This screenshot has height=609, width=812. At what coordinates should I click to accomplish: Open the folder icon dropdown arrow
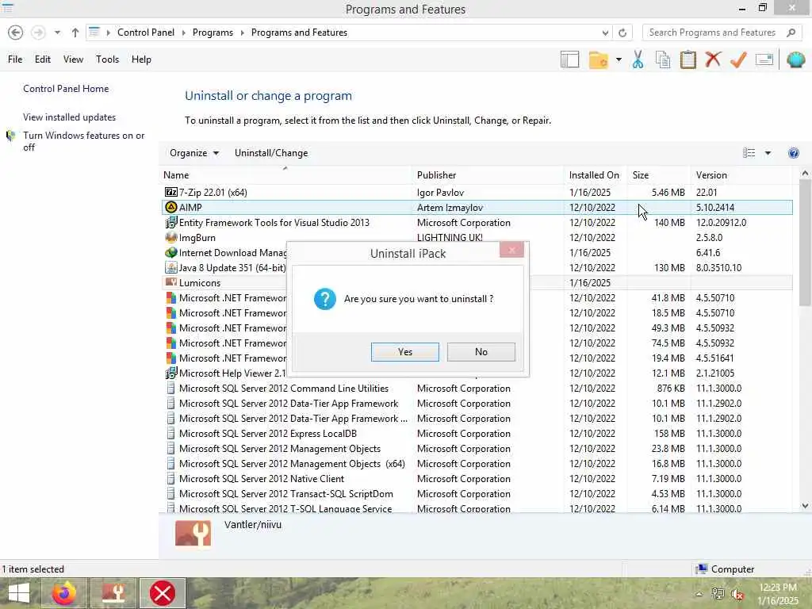[619, 59]
